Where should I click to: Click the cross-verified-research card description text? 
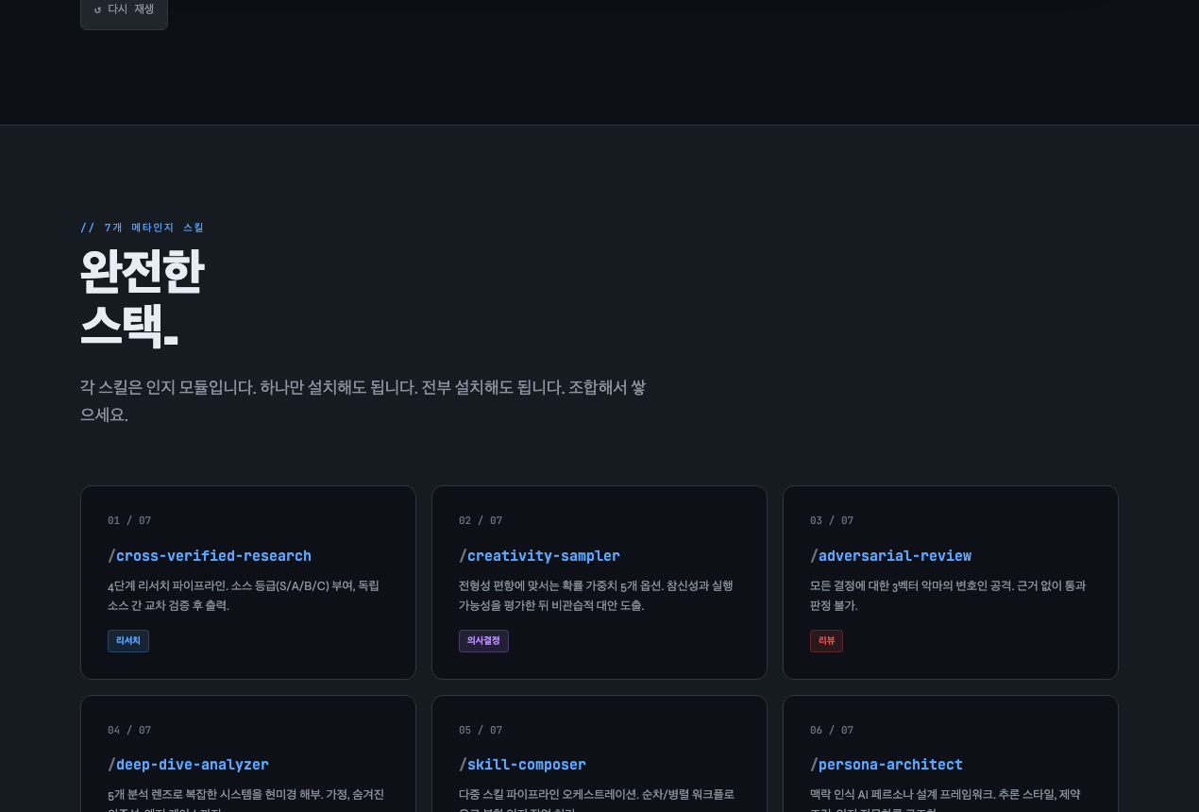coord(244,595)
